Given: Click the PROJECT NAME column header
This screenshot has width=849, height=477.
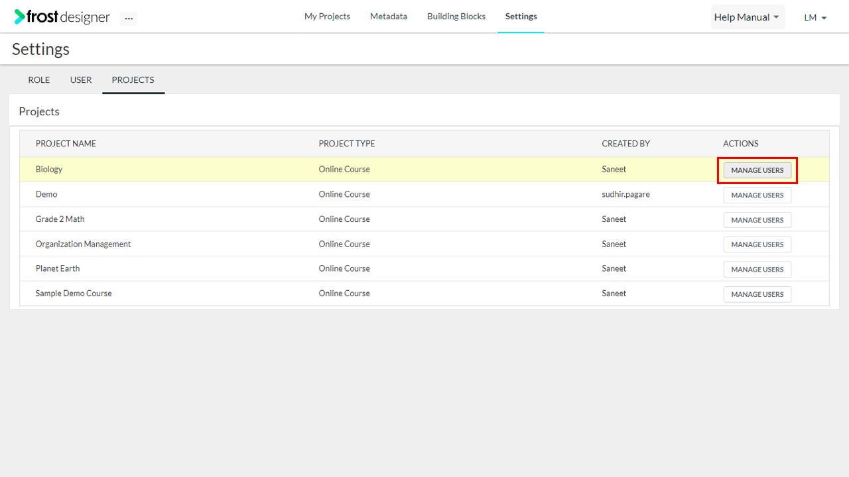Looking at the screenshot, I should tap(66, 143).
